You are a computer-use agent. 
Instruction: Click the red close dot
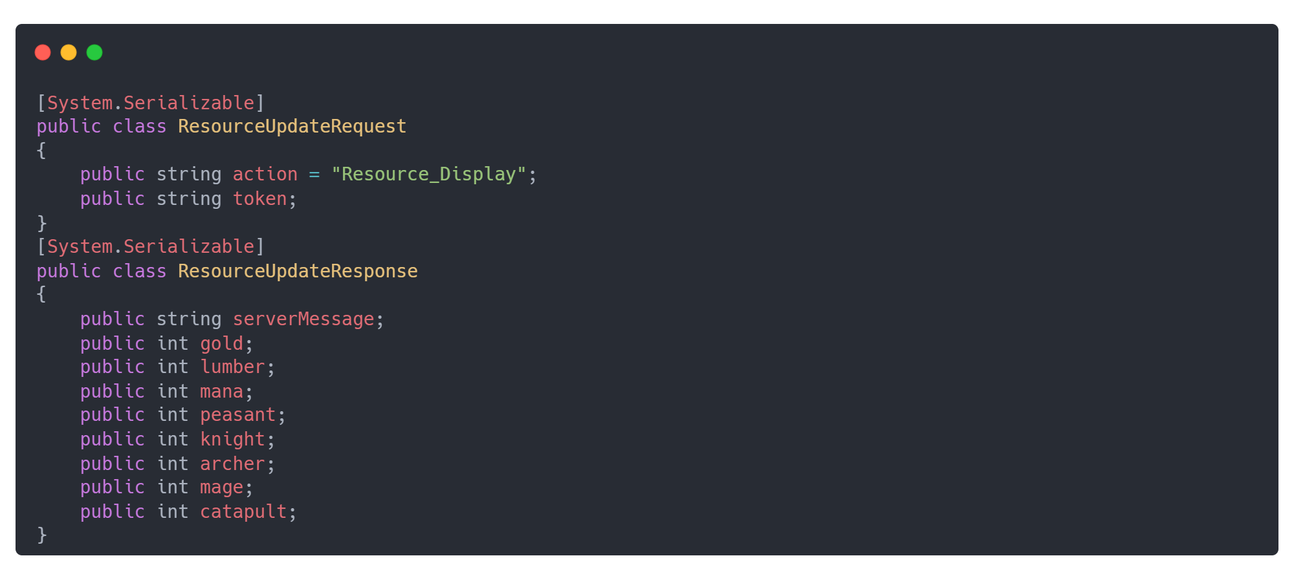[43, 52]
